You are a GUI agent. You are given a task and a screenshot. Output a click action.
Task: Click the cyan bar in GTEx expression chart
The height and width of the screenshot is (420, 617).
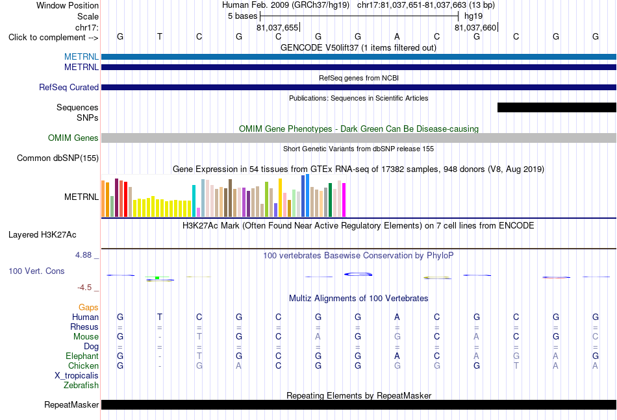point(194,201)
